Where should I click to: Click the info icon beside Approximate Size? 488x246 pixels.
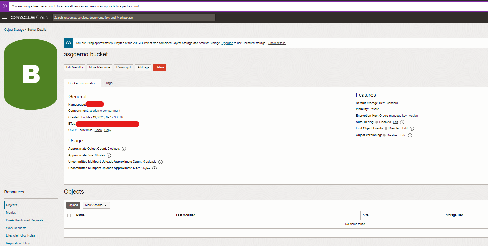pyautogui.click(x=109, y=155)
